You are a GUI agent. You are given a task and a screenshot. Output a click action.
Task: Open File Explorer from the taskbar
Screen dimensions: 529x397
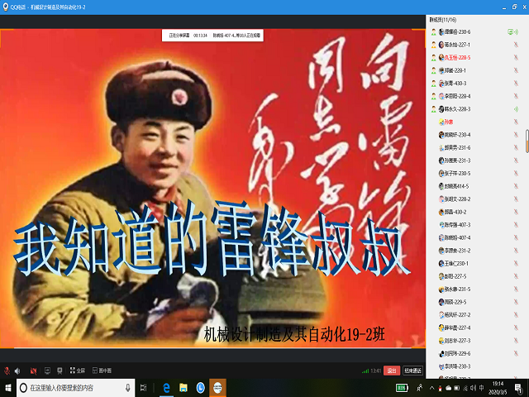pos(183,388)
